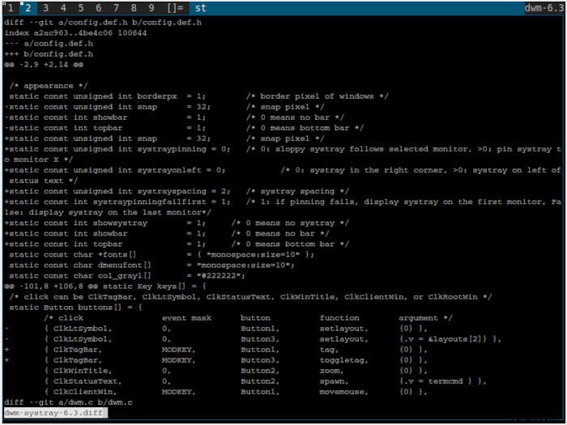567x425 pixels.
Task: Click the 'index a2ac963..4be4c06 100644' line
Action: pyautogui.click(x=75, y=33)
